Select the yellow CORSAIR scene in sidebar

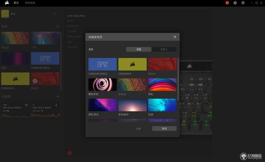click(15, 79)
